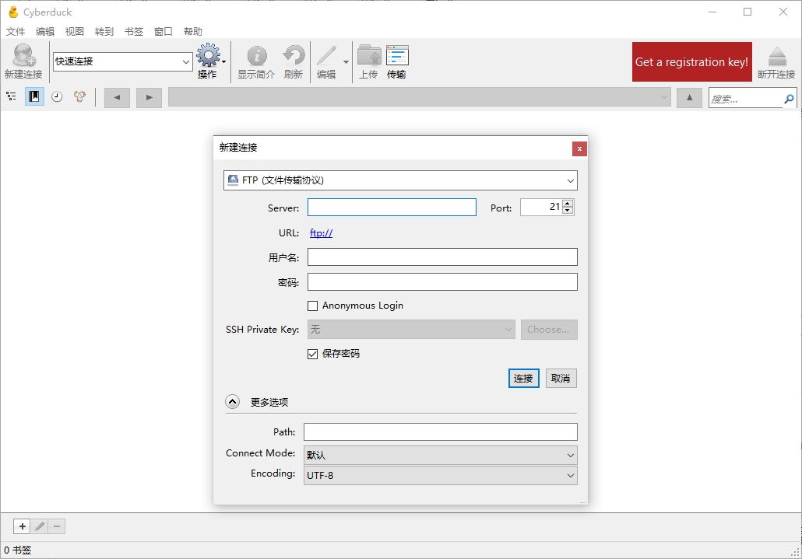The width and height of the screenshot is (802, 559).
Task: Collapse the 更多选项 section
Action: pos(232,402)
